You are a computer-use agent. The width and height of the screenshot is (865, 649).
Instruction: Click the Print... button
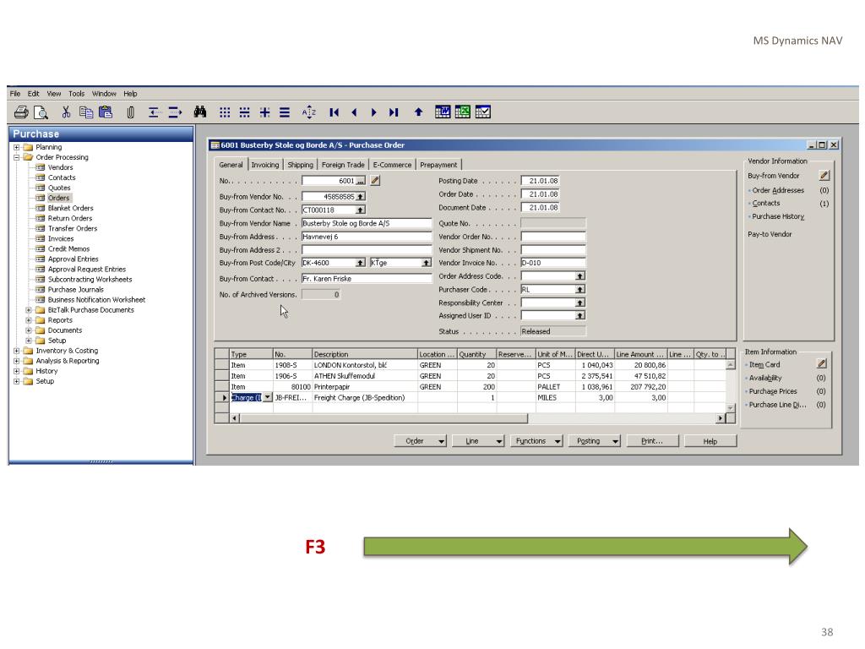(x=653, y=441)
